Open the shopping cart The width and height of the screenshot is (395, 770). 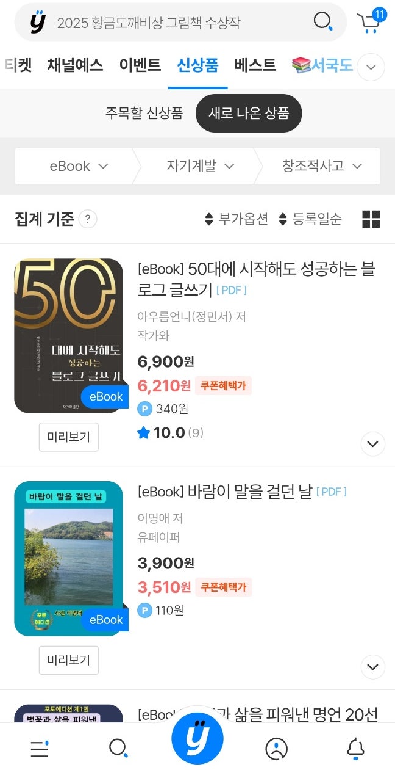369,22
